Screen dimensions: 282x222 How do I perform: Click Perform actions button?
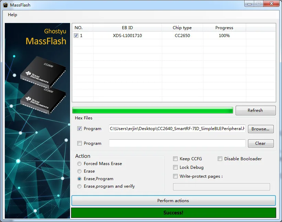[173, 201]
